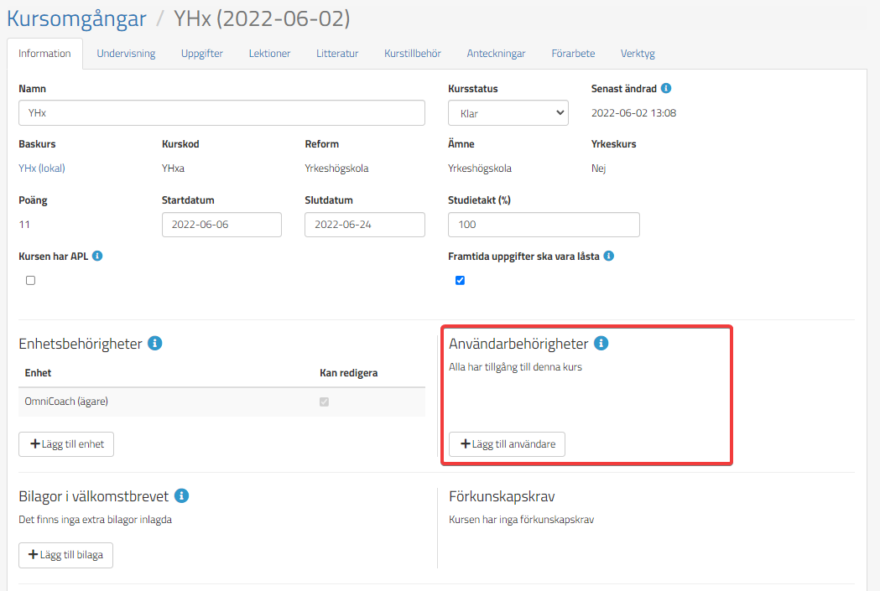Open Enhetsbehörigheter info icon
This screenshot has width=880, height=591.
coord(154,343)
